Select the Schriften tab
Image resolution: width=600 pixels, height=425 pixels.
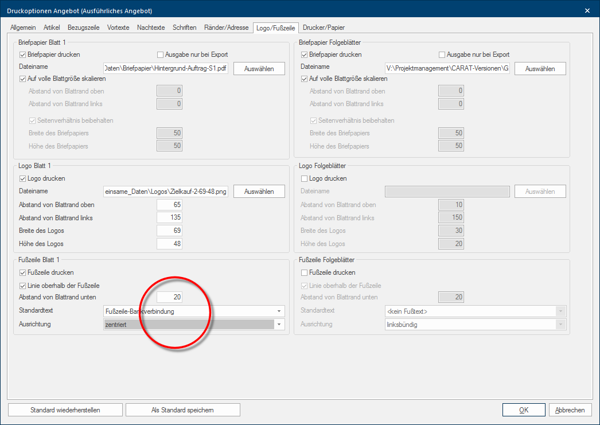(184, 28)
